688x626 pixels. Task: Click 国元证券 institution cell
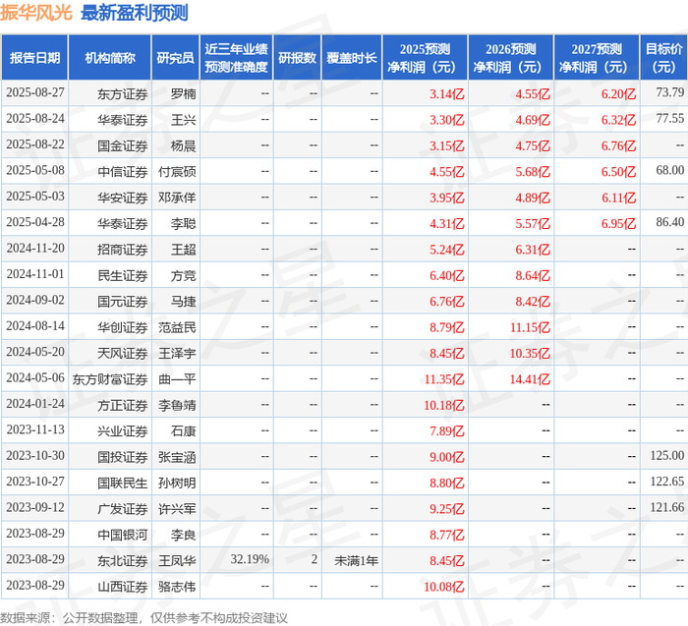point(123,301)
